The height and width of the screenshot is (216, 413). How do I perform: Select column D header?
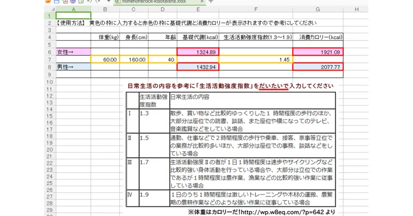coord(163,9)
